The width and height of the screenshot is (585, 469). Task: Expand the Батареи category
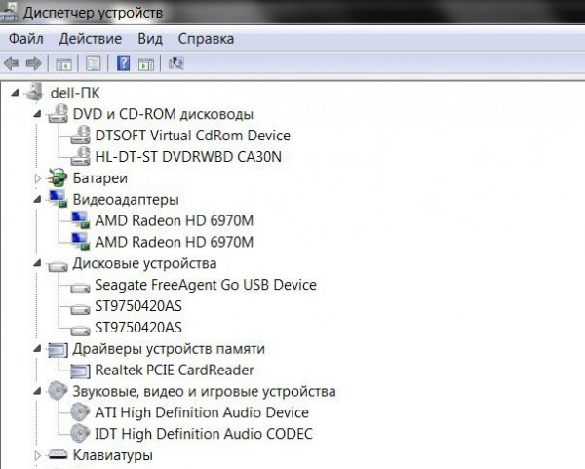[x=37, y=178]
